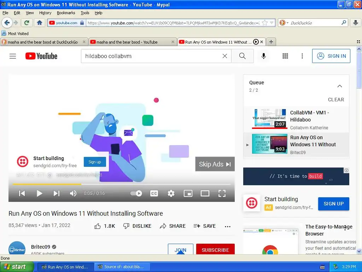362x272 pixels.
Task: Select Run Any OS on Windows 11 thumbnail
Action: [x=270, y=144]
